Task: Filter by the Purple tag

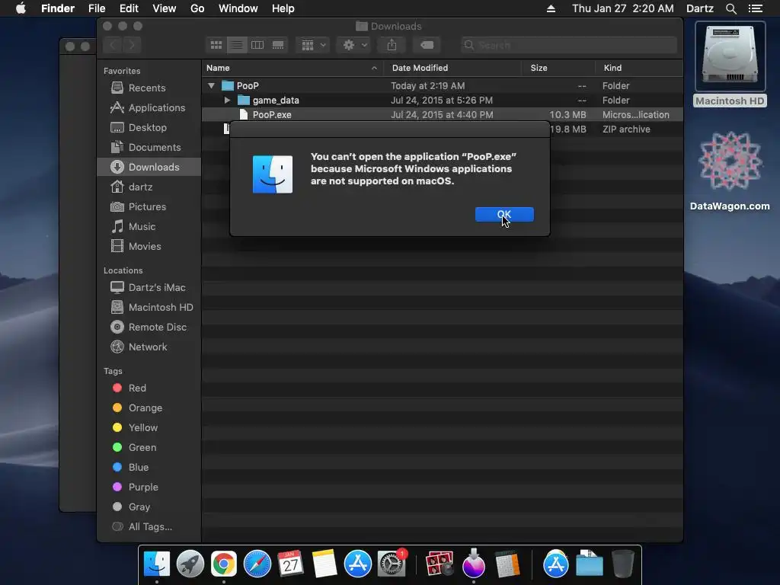Action: click(149, 487)
